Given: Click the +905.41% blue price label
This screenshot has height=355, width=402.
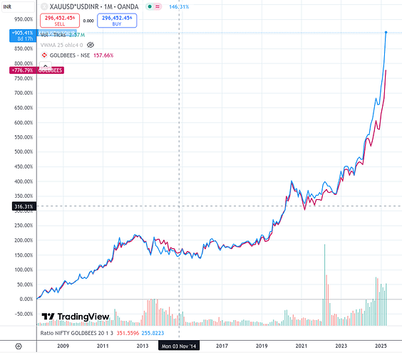Looking at the screenshot, I should coord(23,36).
